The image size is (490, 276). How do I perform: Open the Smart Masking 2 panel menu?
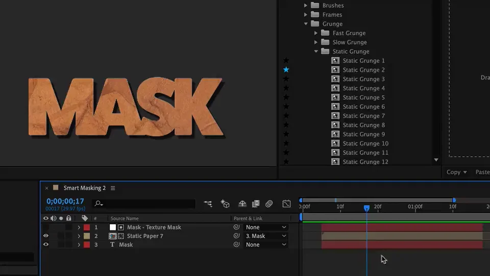(x=113, y=188)
